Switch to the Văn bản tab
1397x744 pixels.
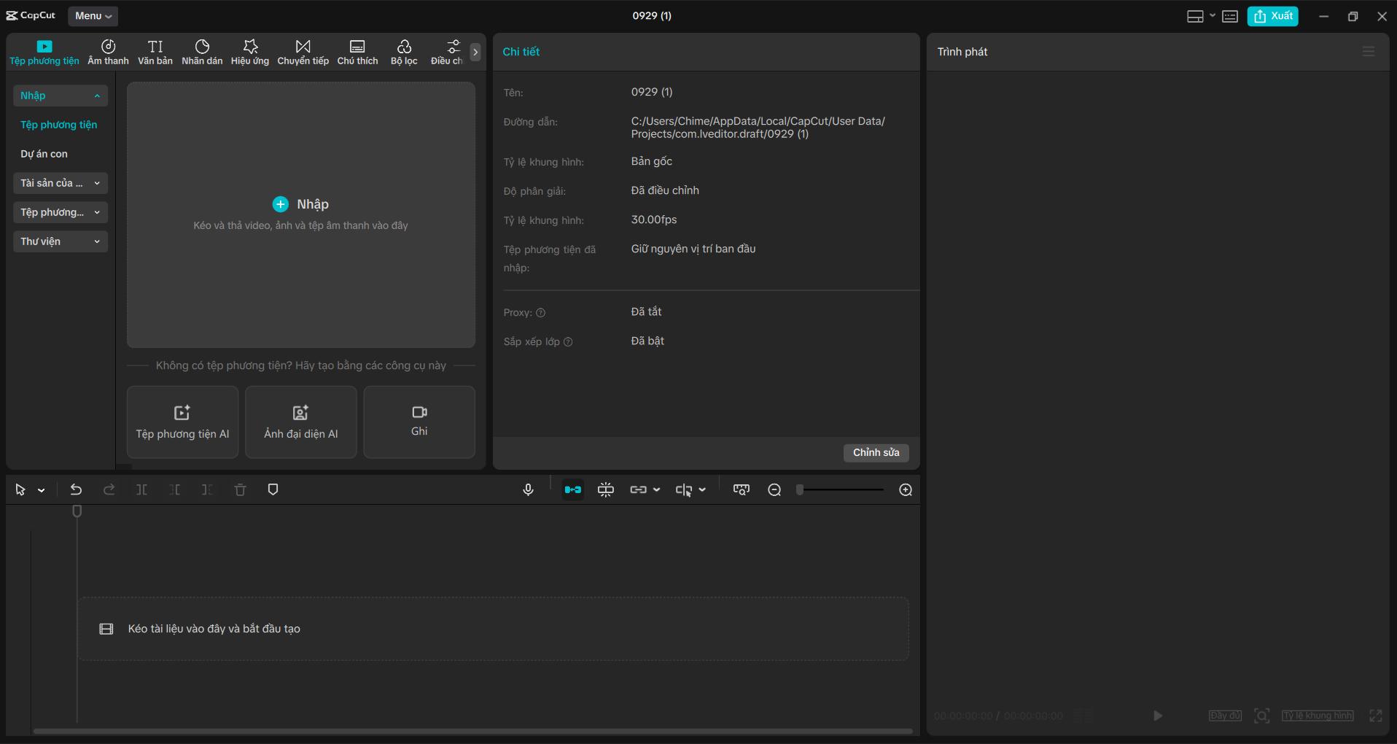tap(155, 52)
